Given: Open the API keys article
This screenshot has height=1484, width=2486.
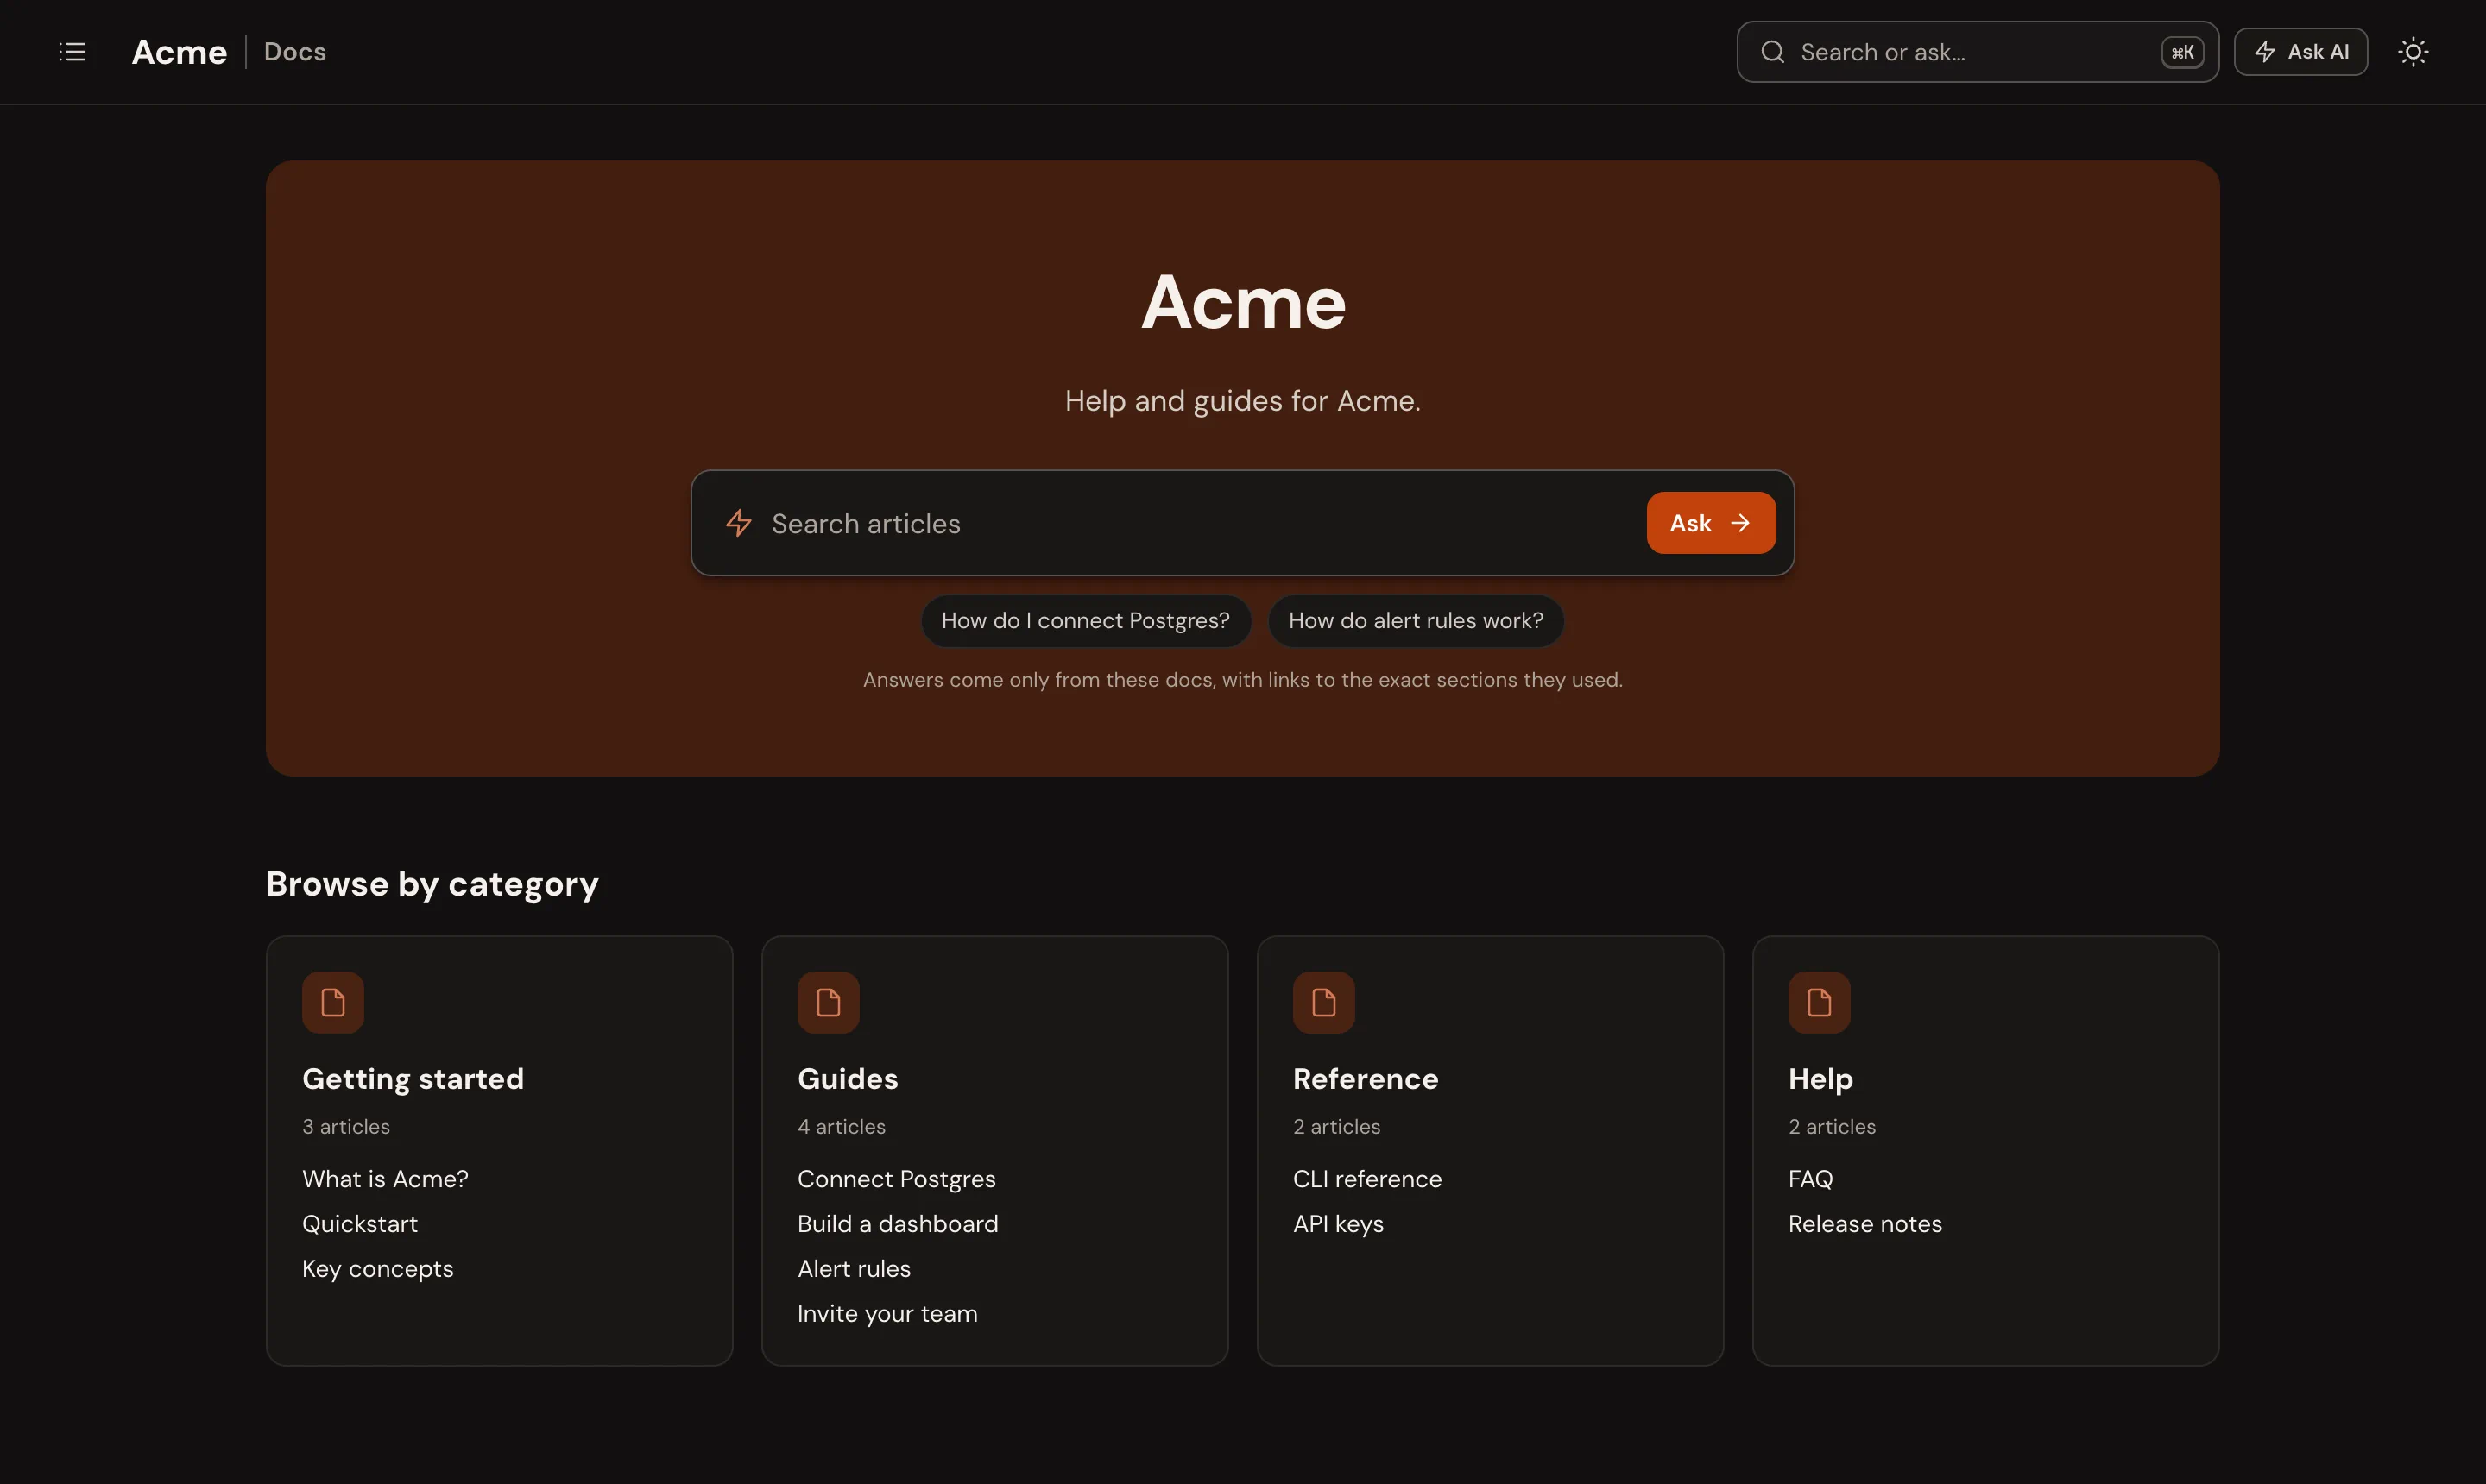Looking at the screenshot, I should click(1338, 1224).
